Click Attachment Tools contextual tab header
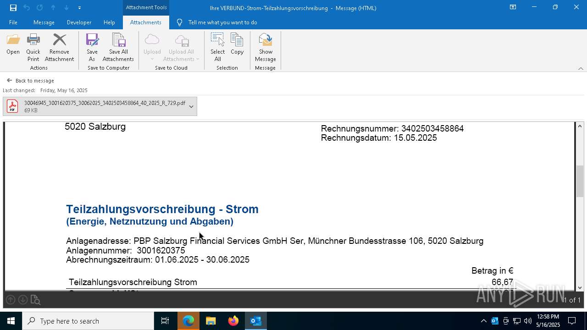Image resolution: width=587 pixels, height=330 pixels. [146, 7]
